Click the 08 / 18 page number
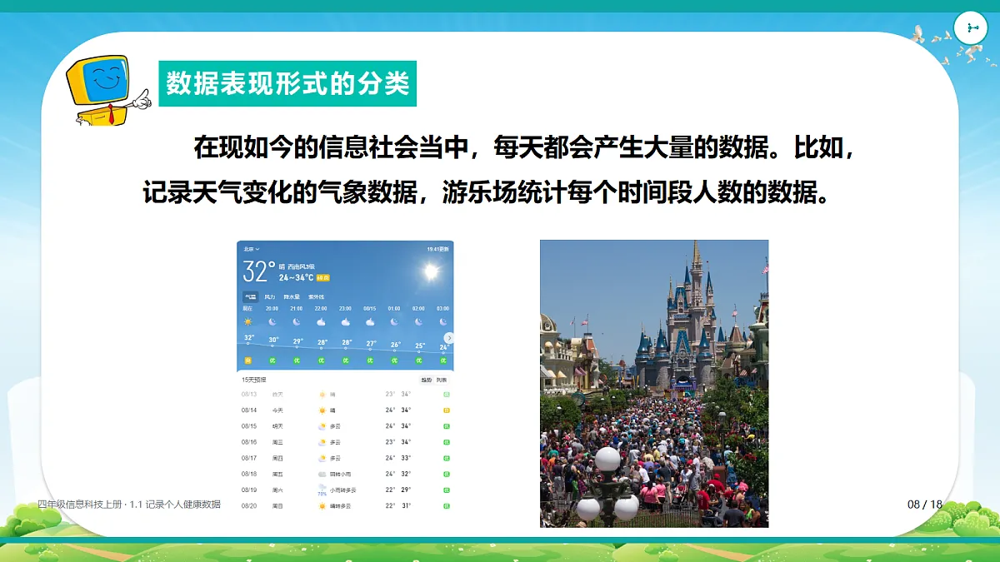This screenshot has height=562, width=1000. pyautogui.click(x=925, y=505)
